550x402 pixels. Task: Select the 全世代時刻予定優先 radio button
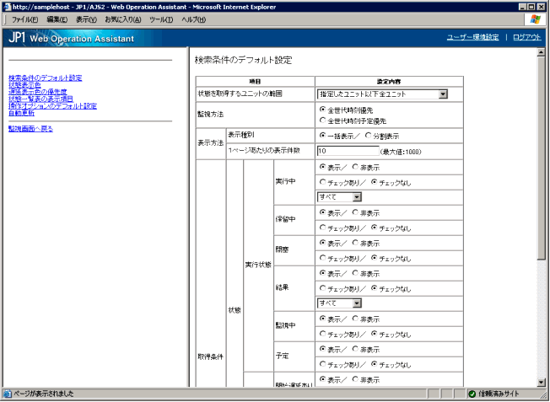(322, 121)
